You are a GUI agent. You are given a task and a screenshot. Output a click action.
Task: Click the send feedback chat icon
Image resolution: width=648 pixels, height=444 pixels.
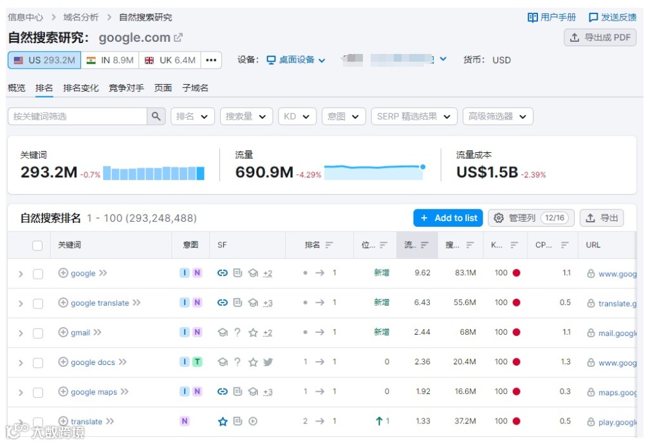(593, 17)
